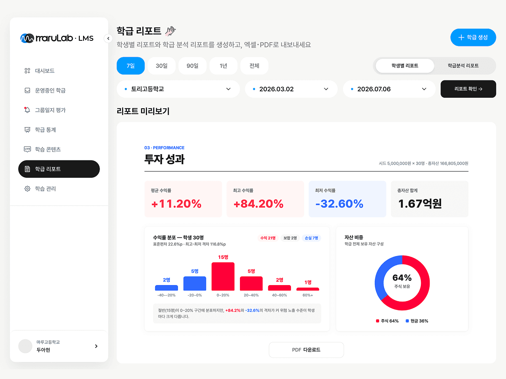Screen dimensions: 506x379
Task: Click the 최고 수익률 +84.20% card
Action: tap(265, 199)
